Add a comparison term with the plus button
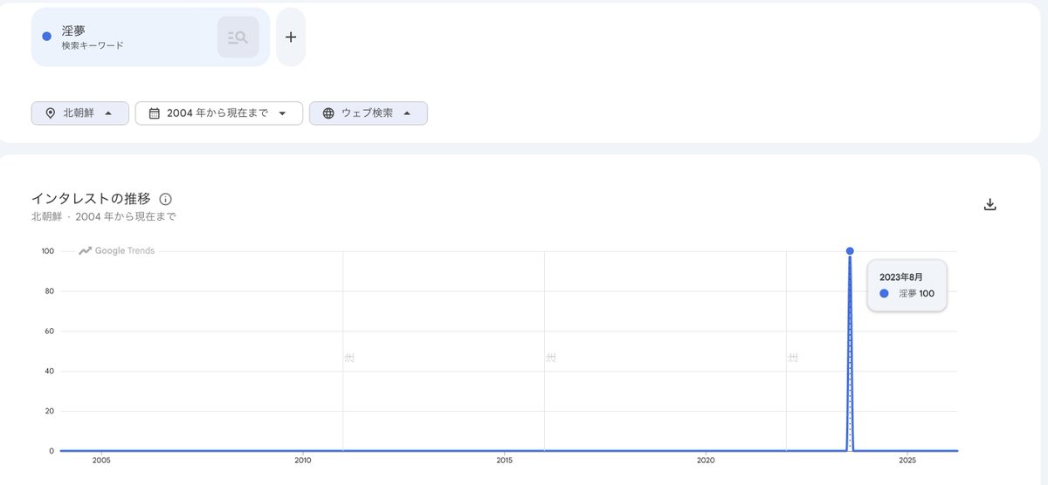1048x485 pixels. 291,37
